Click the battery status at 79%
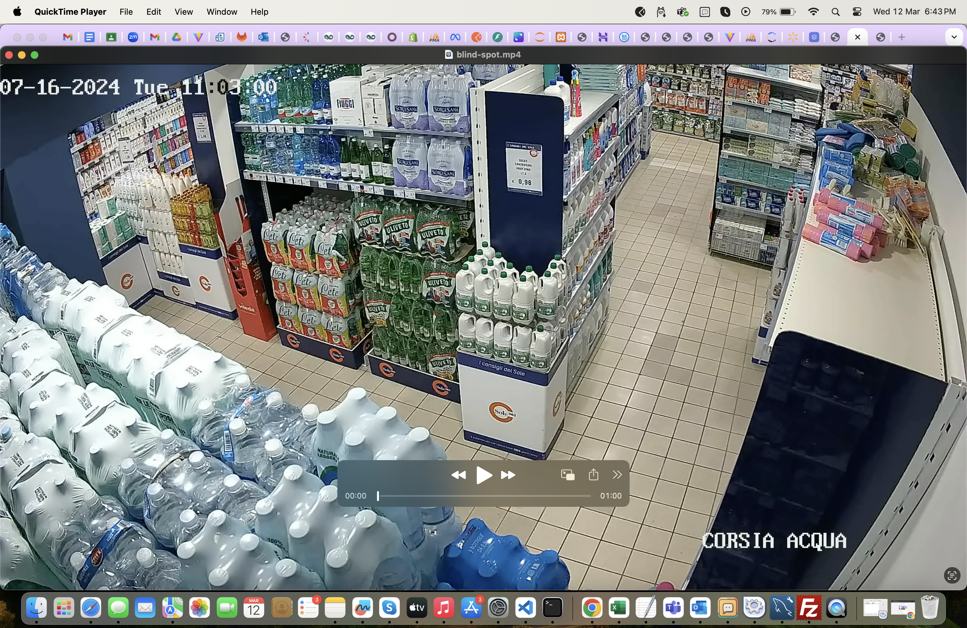967x628 pixels. pos(778,12)
